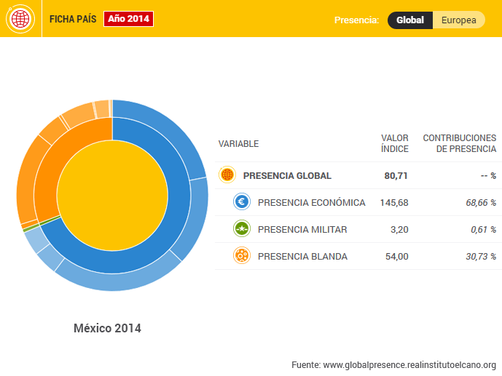Click the México 2014 chart title
The image size is (502, 376).
pyautogui.click(x=107, y=329)
